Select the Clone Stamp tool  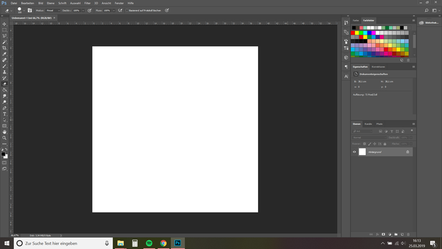[x=4, y=72]
